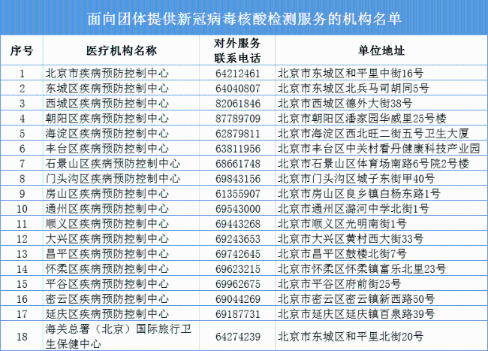Click the 对外服务联系电话 column header

click(x=237, y=50)
